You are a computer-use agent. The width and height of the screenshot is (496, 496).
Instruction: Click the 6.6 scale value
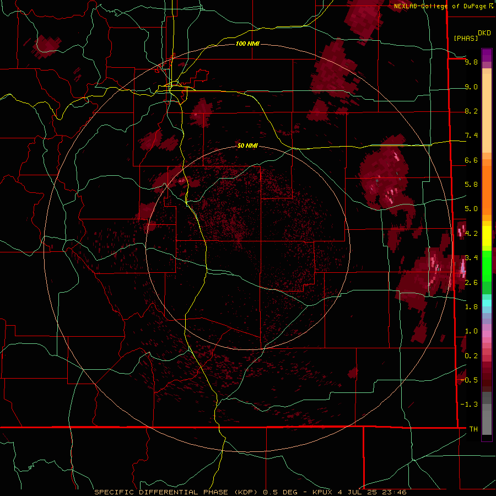click(x=471, y=160)
